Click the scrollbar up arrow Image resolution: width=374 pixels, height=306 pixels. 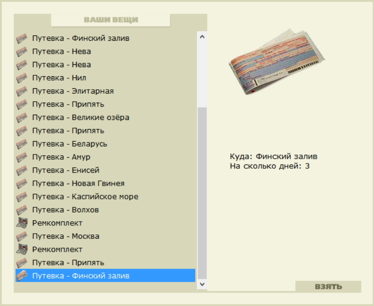tap(202, 37)
